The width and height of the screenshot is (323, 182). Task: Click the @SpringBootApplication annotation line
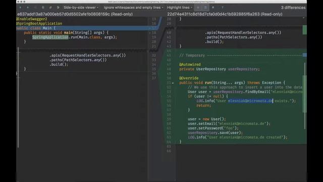coord(39,24)
